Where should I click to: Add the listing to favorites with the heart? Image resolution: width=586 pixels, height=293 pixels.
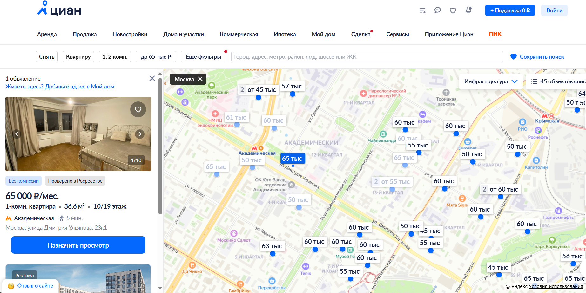pyautogui.click(x=138, y=109)
